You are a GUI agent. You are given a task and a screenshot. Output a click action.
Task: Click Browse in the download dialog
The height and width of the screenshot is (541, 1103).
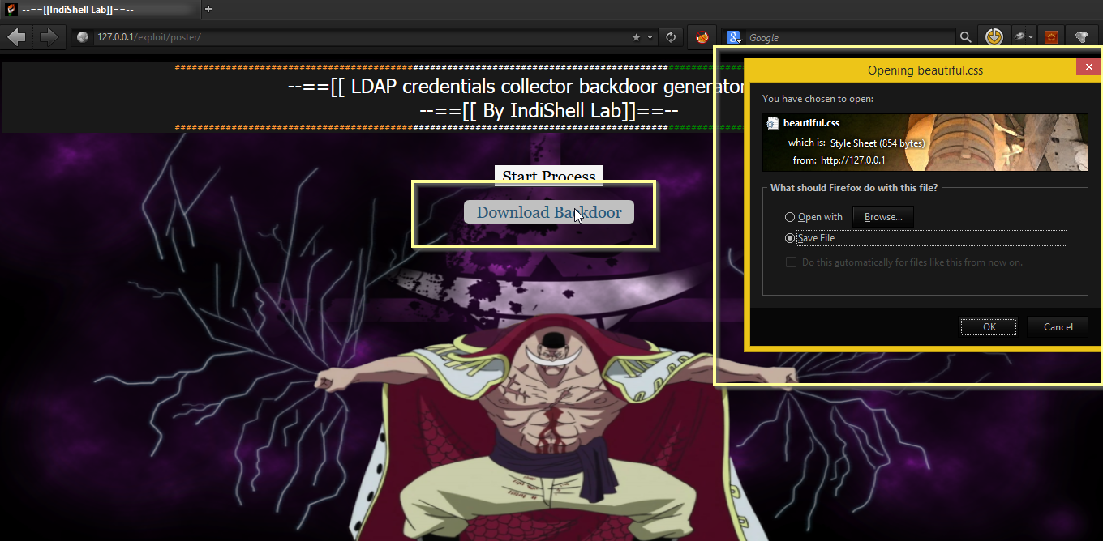[x=883, y=217]
